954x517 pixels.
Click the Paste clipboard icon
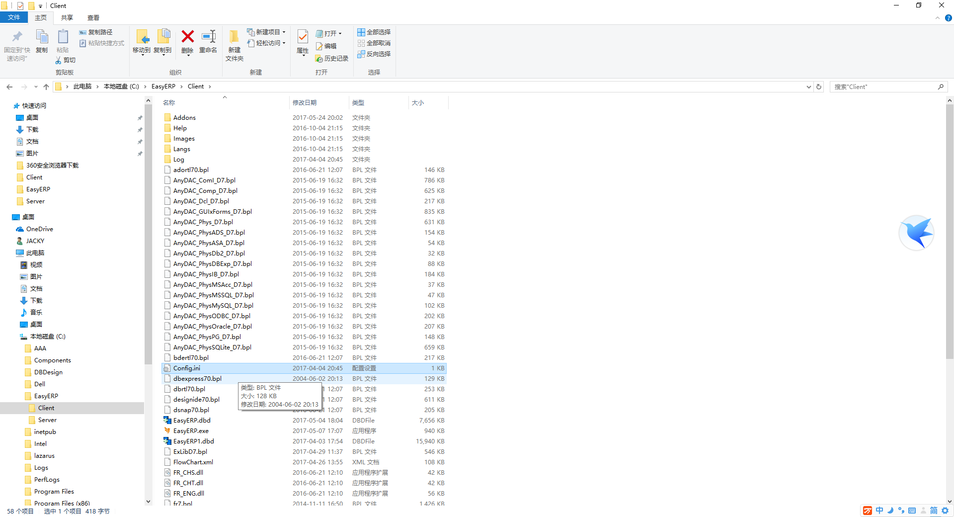click(x=63, y=37)
